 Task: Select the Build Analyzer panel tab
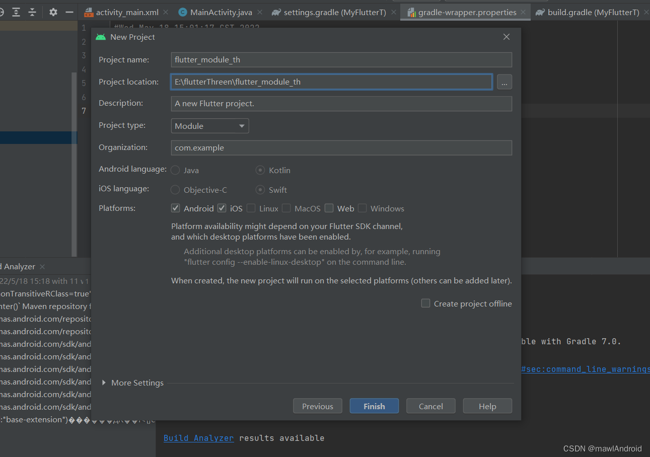pos(19,267)
